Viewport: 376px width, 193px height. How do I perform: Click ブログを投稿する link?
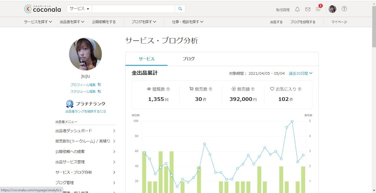point(303,22)
